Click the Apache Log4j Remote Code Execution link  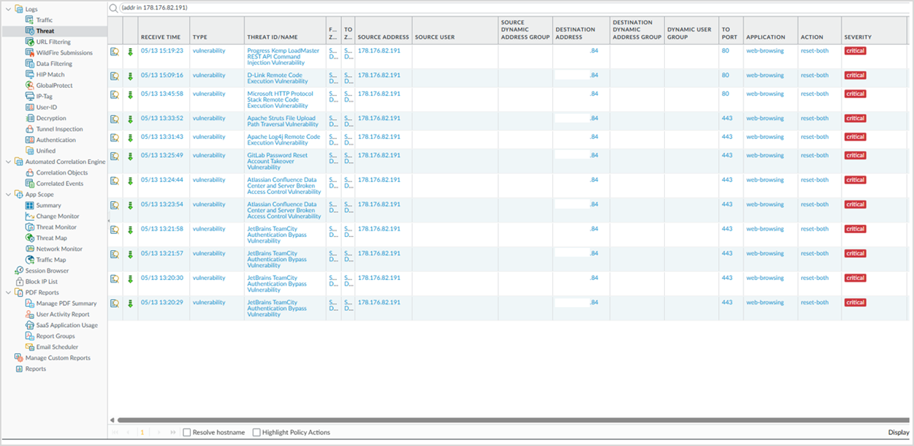(283, 140)
